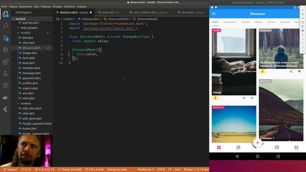Collapse the screens folder
306x172 pixels.
click(25, 103)
